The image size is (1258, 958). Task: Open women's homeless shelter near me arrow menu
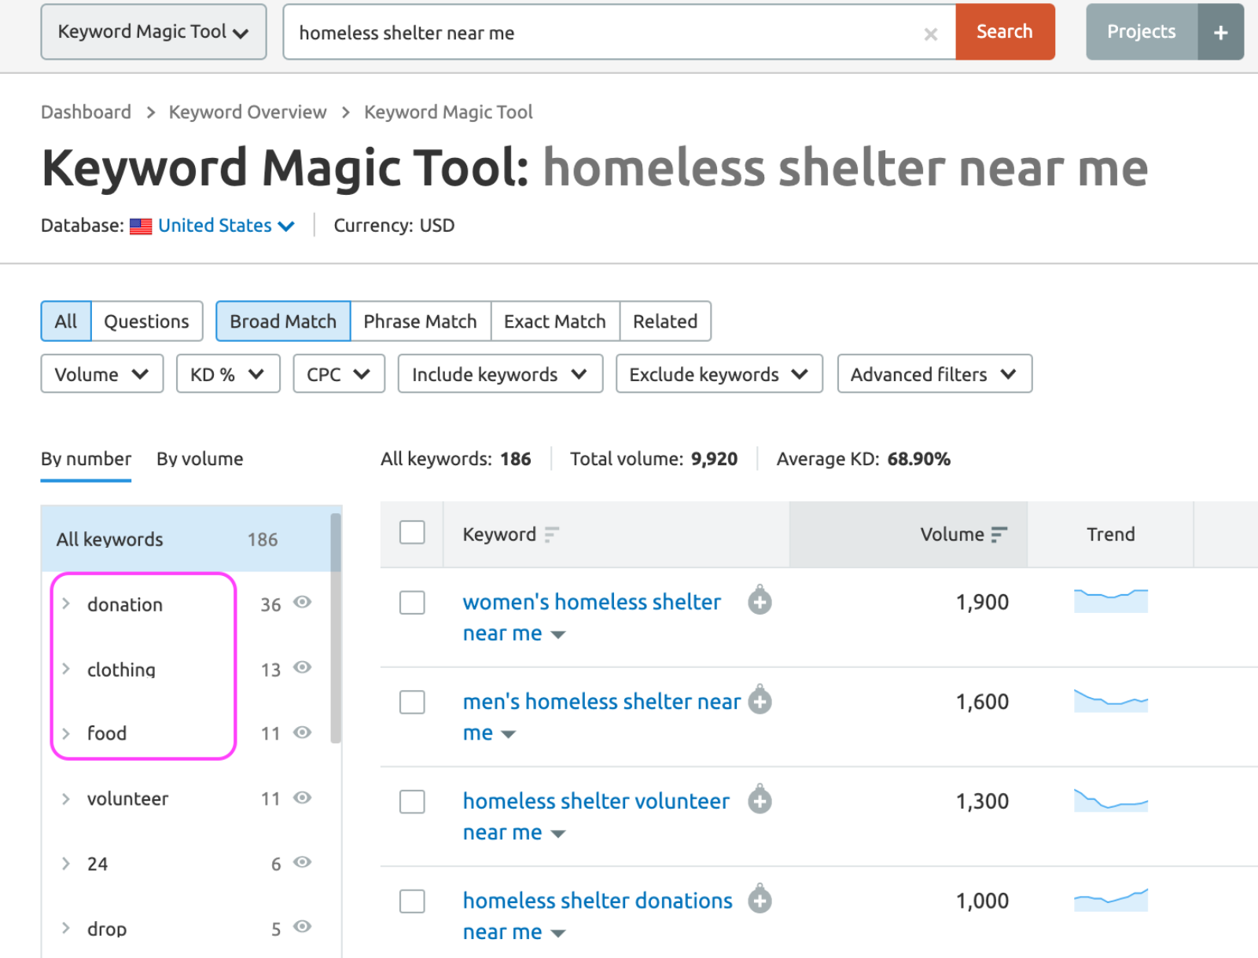coord(558,635)
